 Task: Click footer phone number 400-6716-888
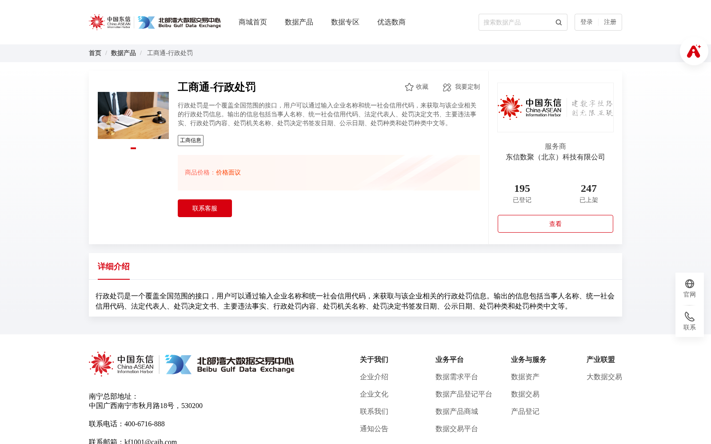pos(144,424)
